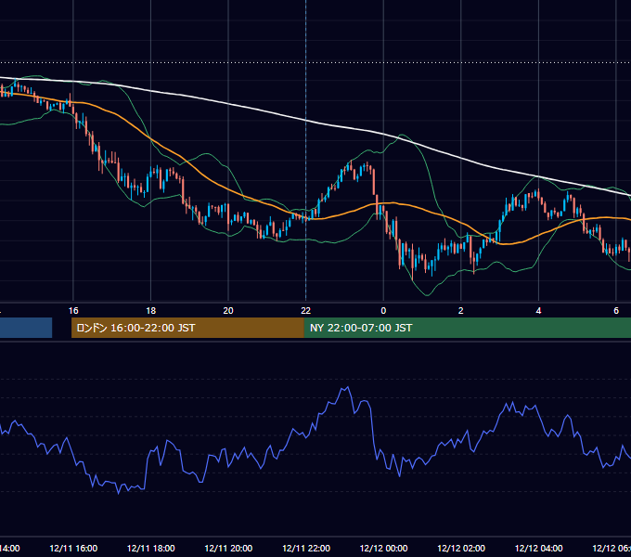Viewport: 631px width, 557px height.
Task: Click the '4' hour label on price chart axis
Action: 538,311
